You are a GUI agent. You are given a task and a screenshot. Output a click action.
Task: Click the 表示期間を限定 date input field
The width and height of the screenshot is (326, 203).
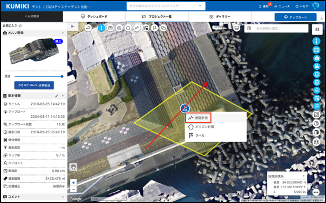coord(276,29)
